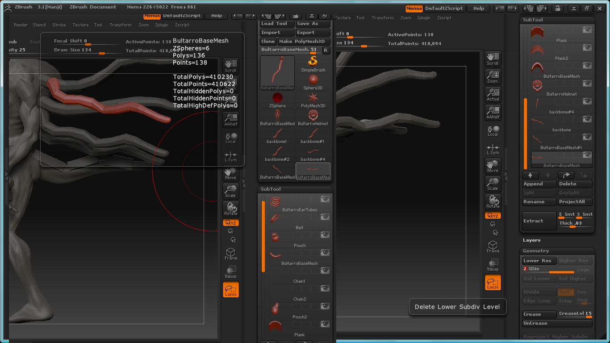The width and height of the screenshot is (610, 343).
Task: Click the Actual size icon
Action: click(x=493, y=94)
